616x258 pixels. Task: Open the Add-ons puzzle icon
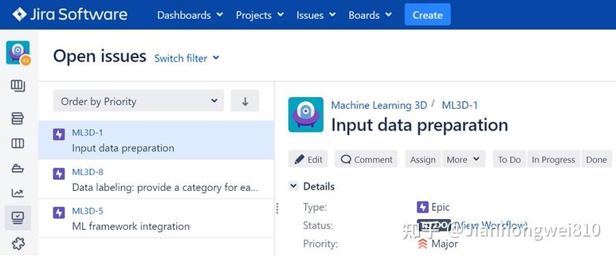click(x=18, y=244)
